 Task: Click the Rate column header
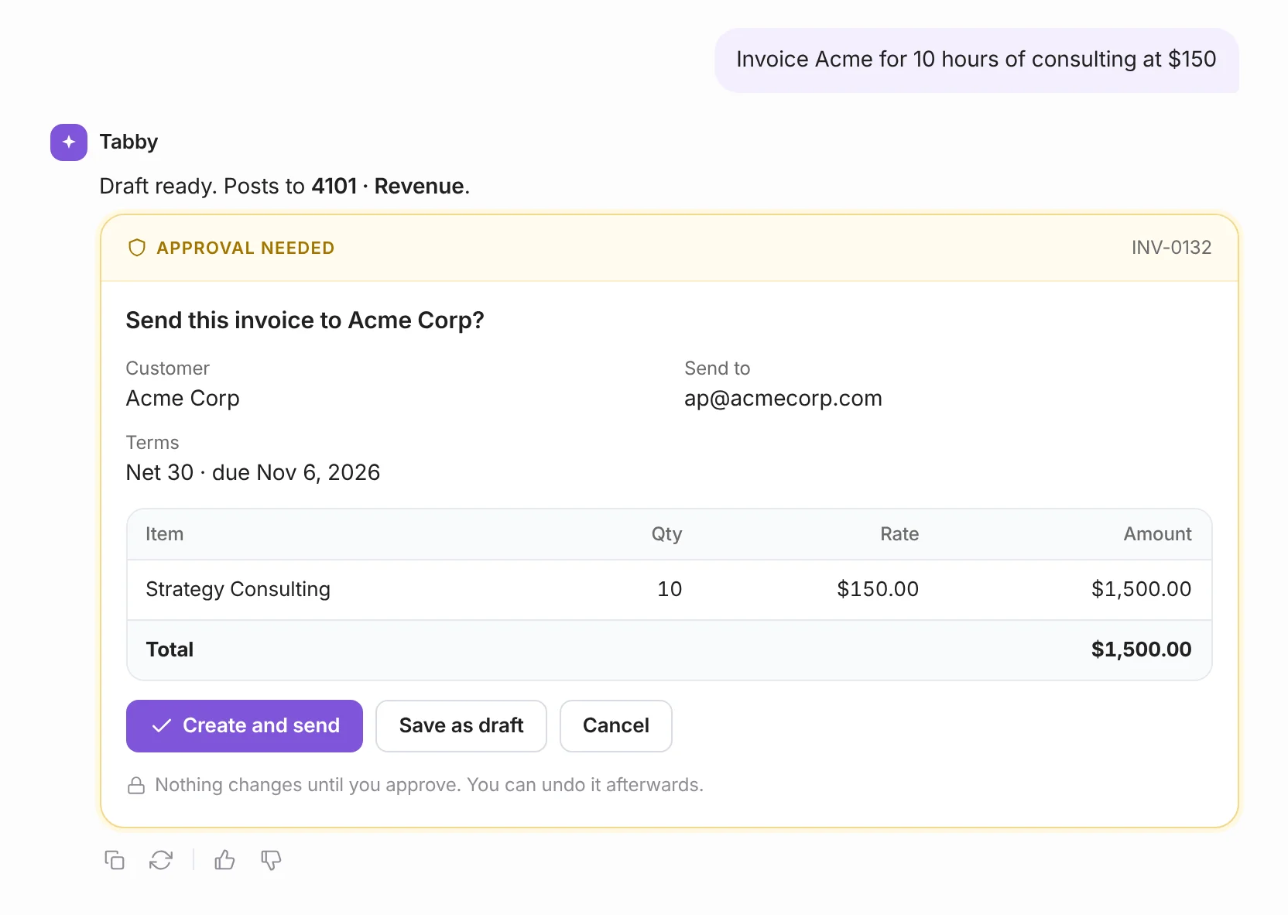[x=899, y=534]
